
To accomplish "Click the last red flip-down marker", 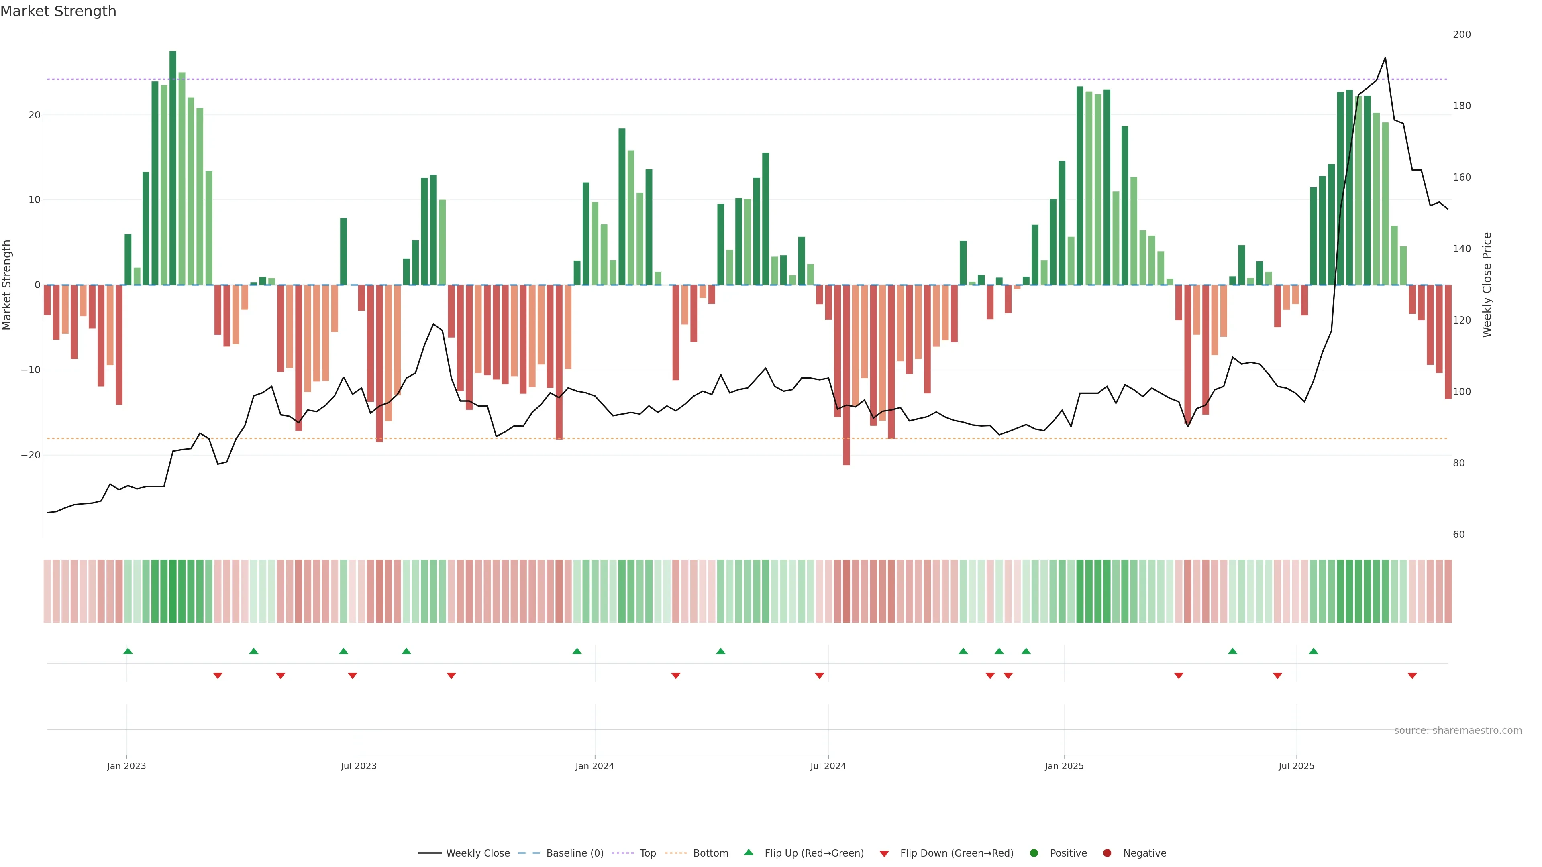I will [x=1412, y=676].
